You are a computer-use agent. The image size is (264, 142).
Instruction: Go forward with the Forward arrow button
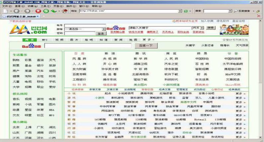[28, 11]
